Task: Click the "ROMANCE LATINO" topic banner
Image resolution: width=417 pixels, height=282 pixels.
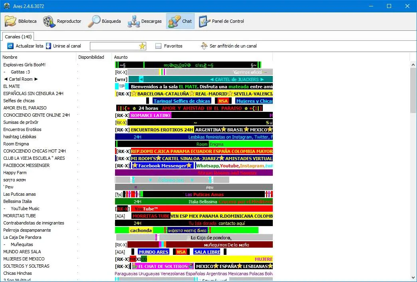Action: click(x=151, y=115)
